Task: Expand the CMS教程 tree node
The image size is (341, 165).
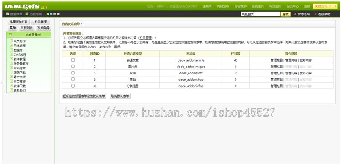Action: pyautogui.click(x=11, y=54)
